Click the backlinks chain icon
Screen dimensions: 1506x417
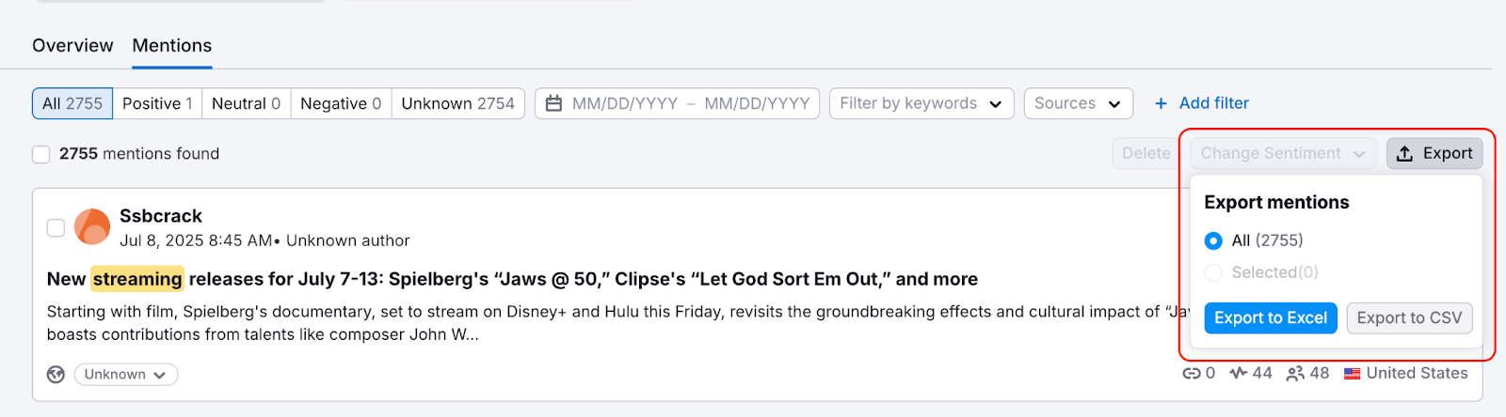[1192, 374]
